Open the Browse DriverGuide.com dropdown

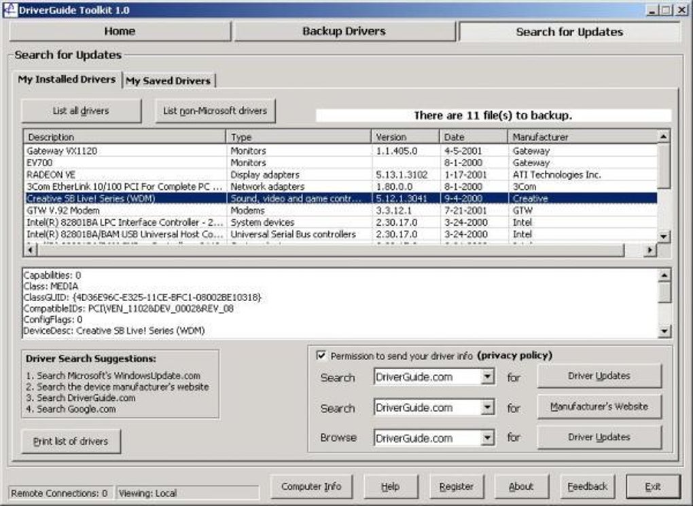coord(488,437)
